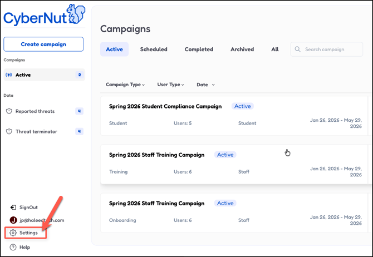The image size is (373, 257).
Task: Switch to the Scheduled tab
Action: pos(154,50)
